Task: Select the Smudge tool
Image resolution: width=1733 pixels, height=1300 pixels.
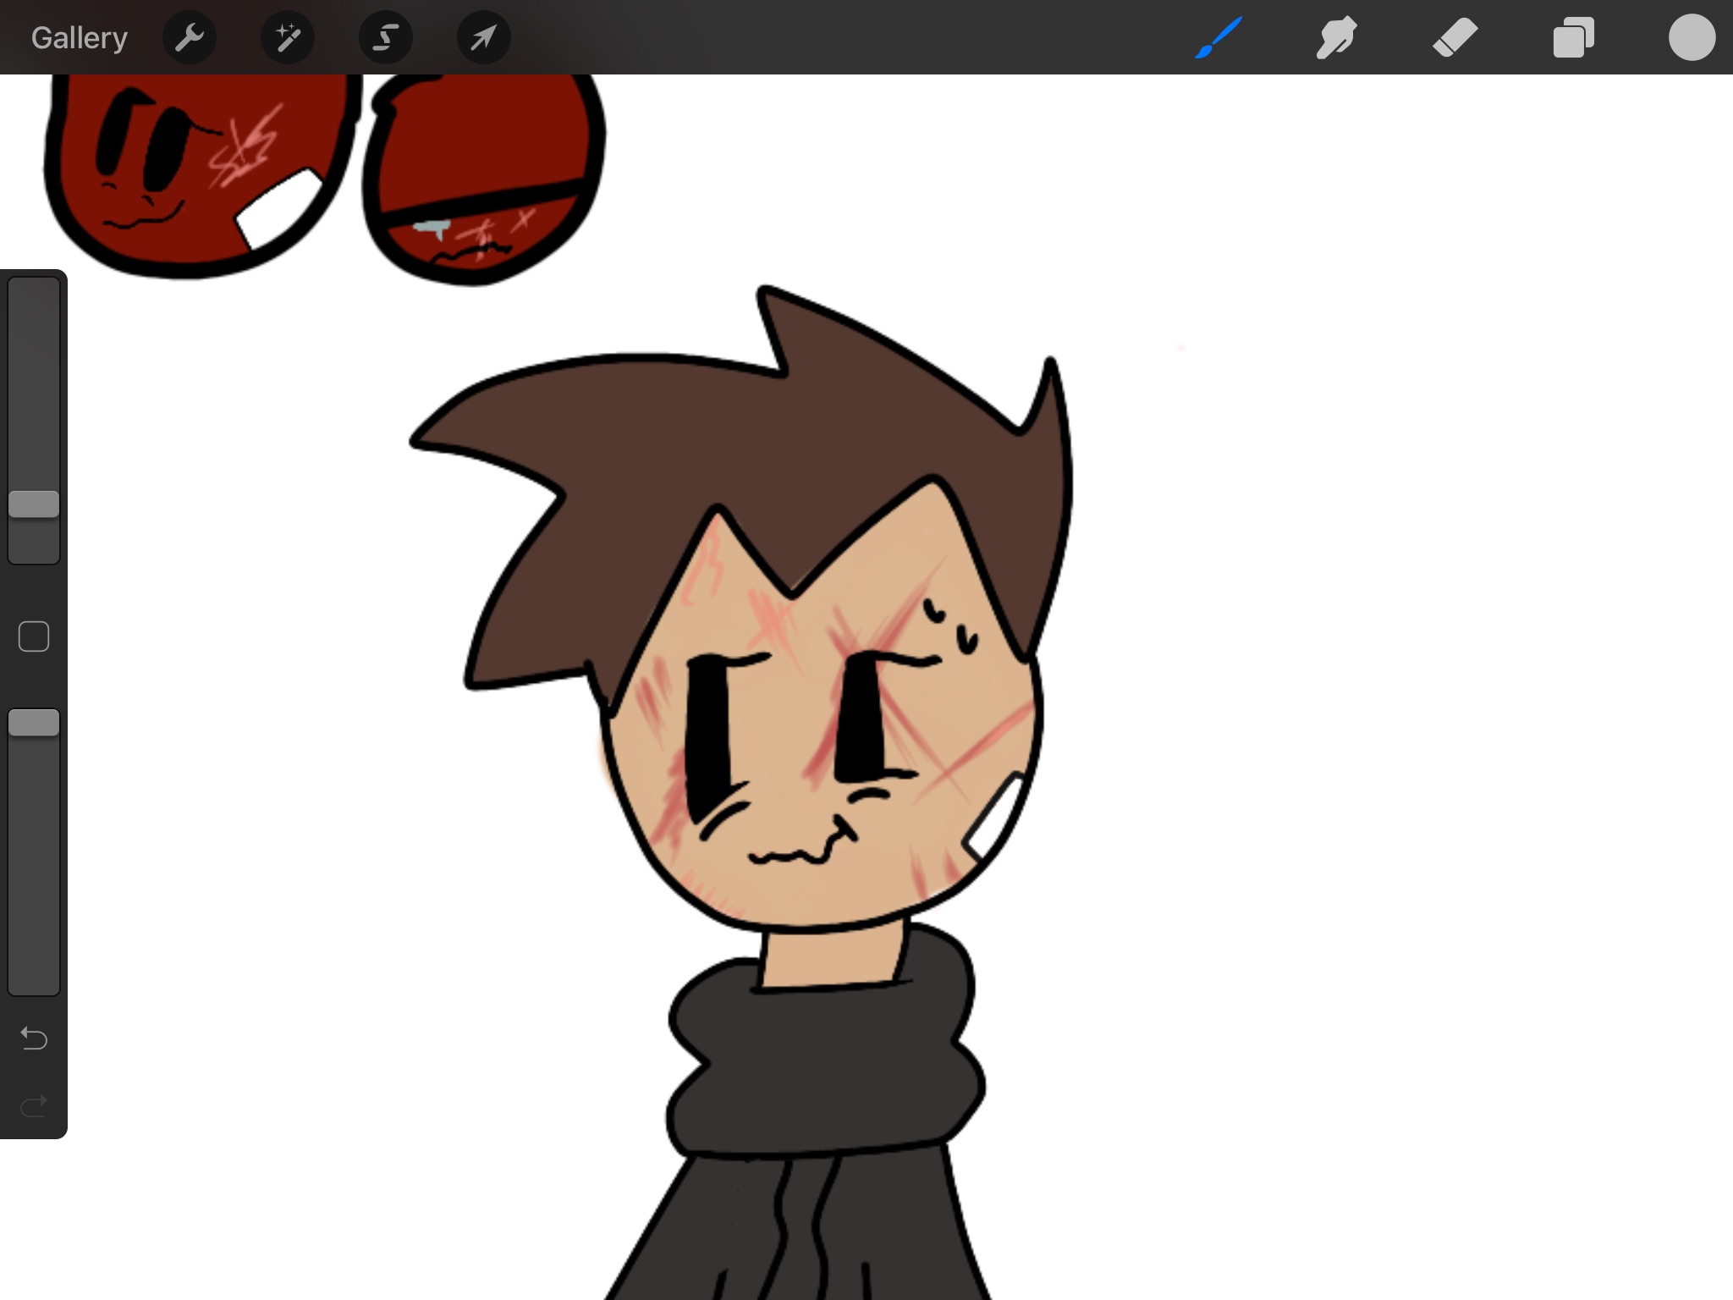Action: point(1337,38)
